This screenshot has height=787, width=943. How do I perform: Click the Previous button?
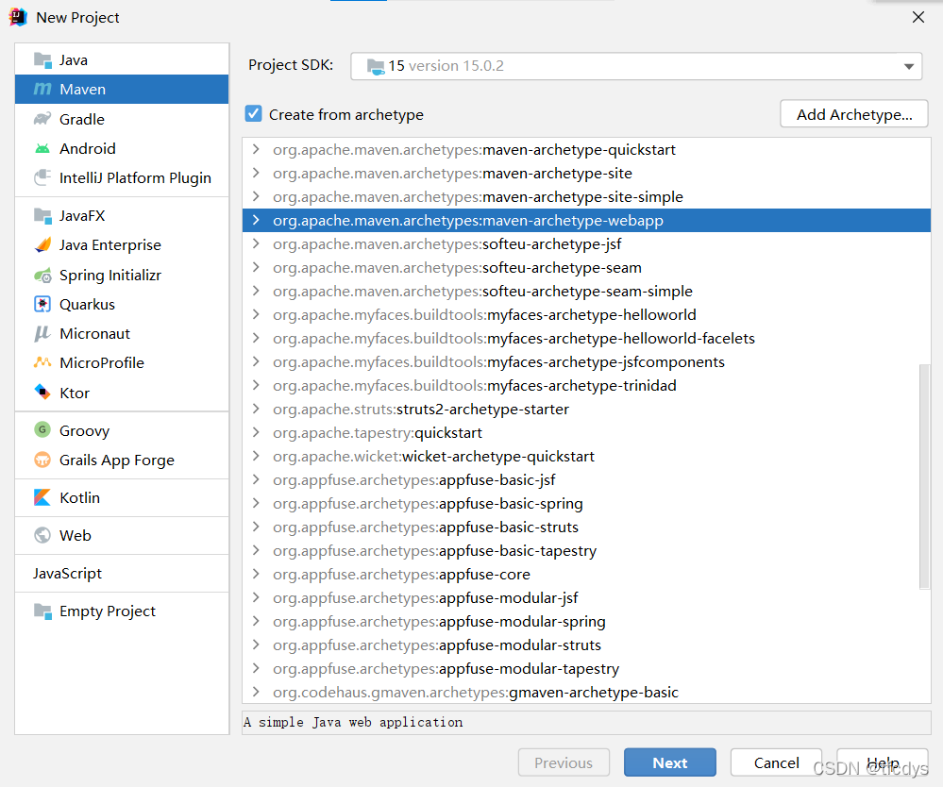pyautogui.click(x=564, y=762)
